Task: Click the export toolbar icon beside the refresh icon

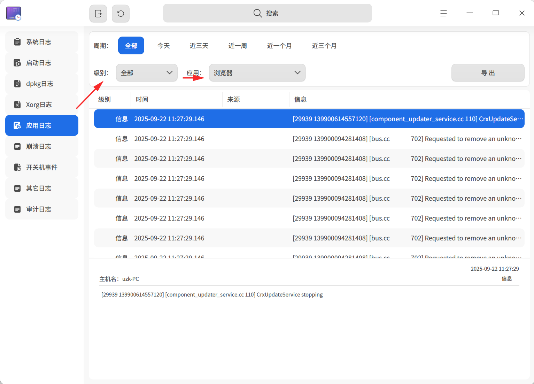Action: pyautogui.click(x=98, y=14)
